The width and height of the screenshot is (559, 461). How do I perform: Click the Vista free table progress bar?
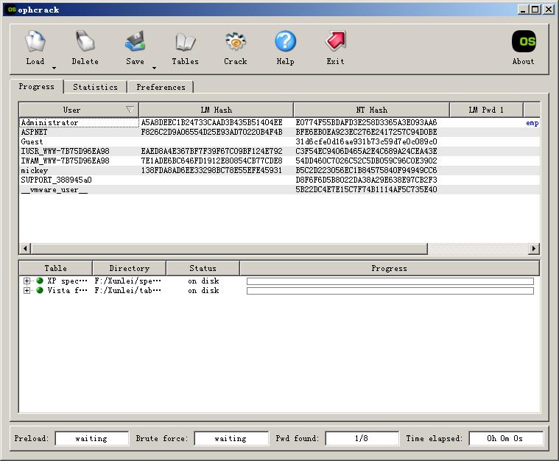[x=390, y=291]
